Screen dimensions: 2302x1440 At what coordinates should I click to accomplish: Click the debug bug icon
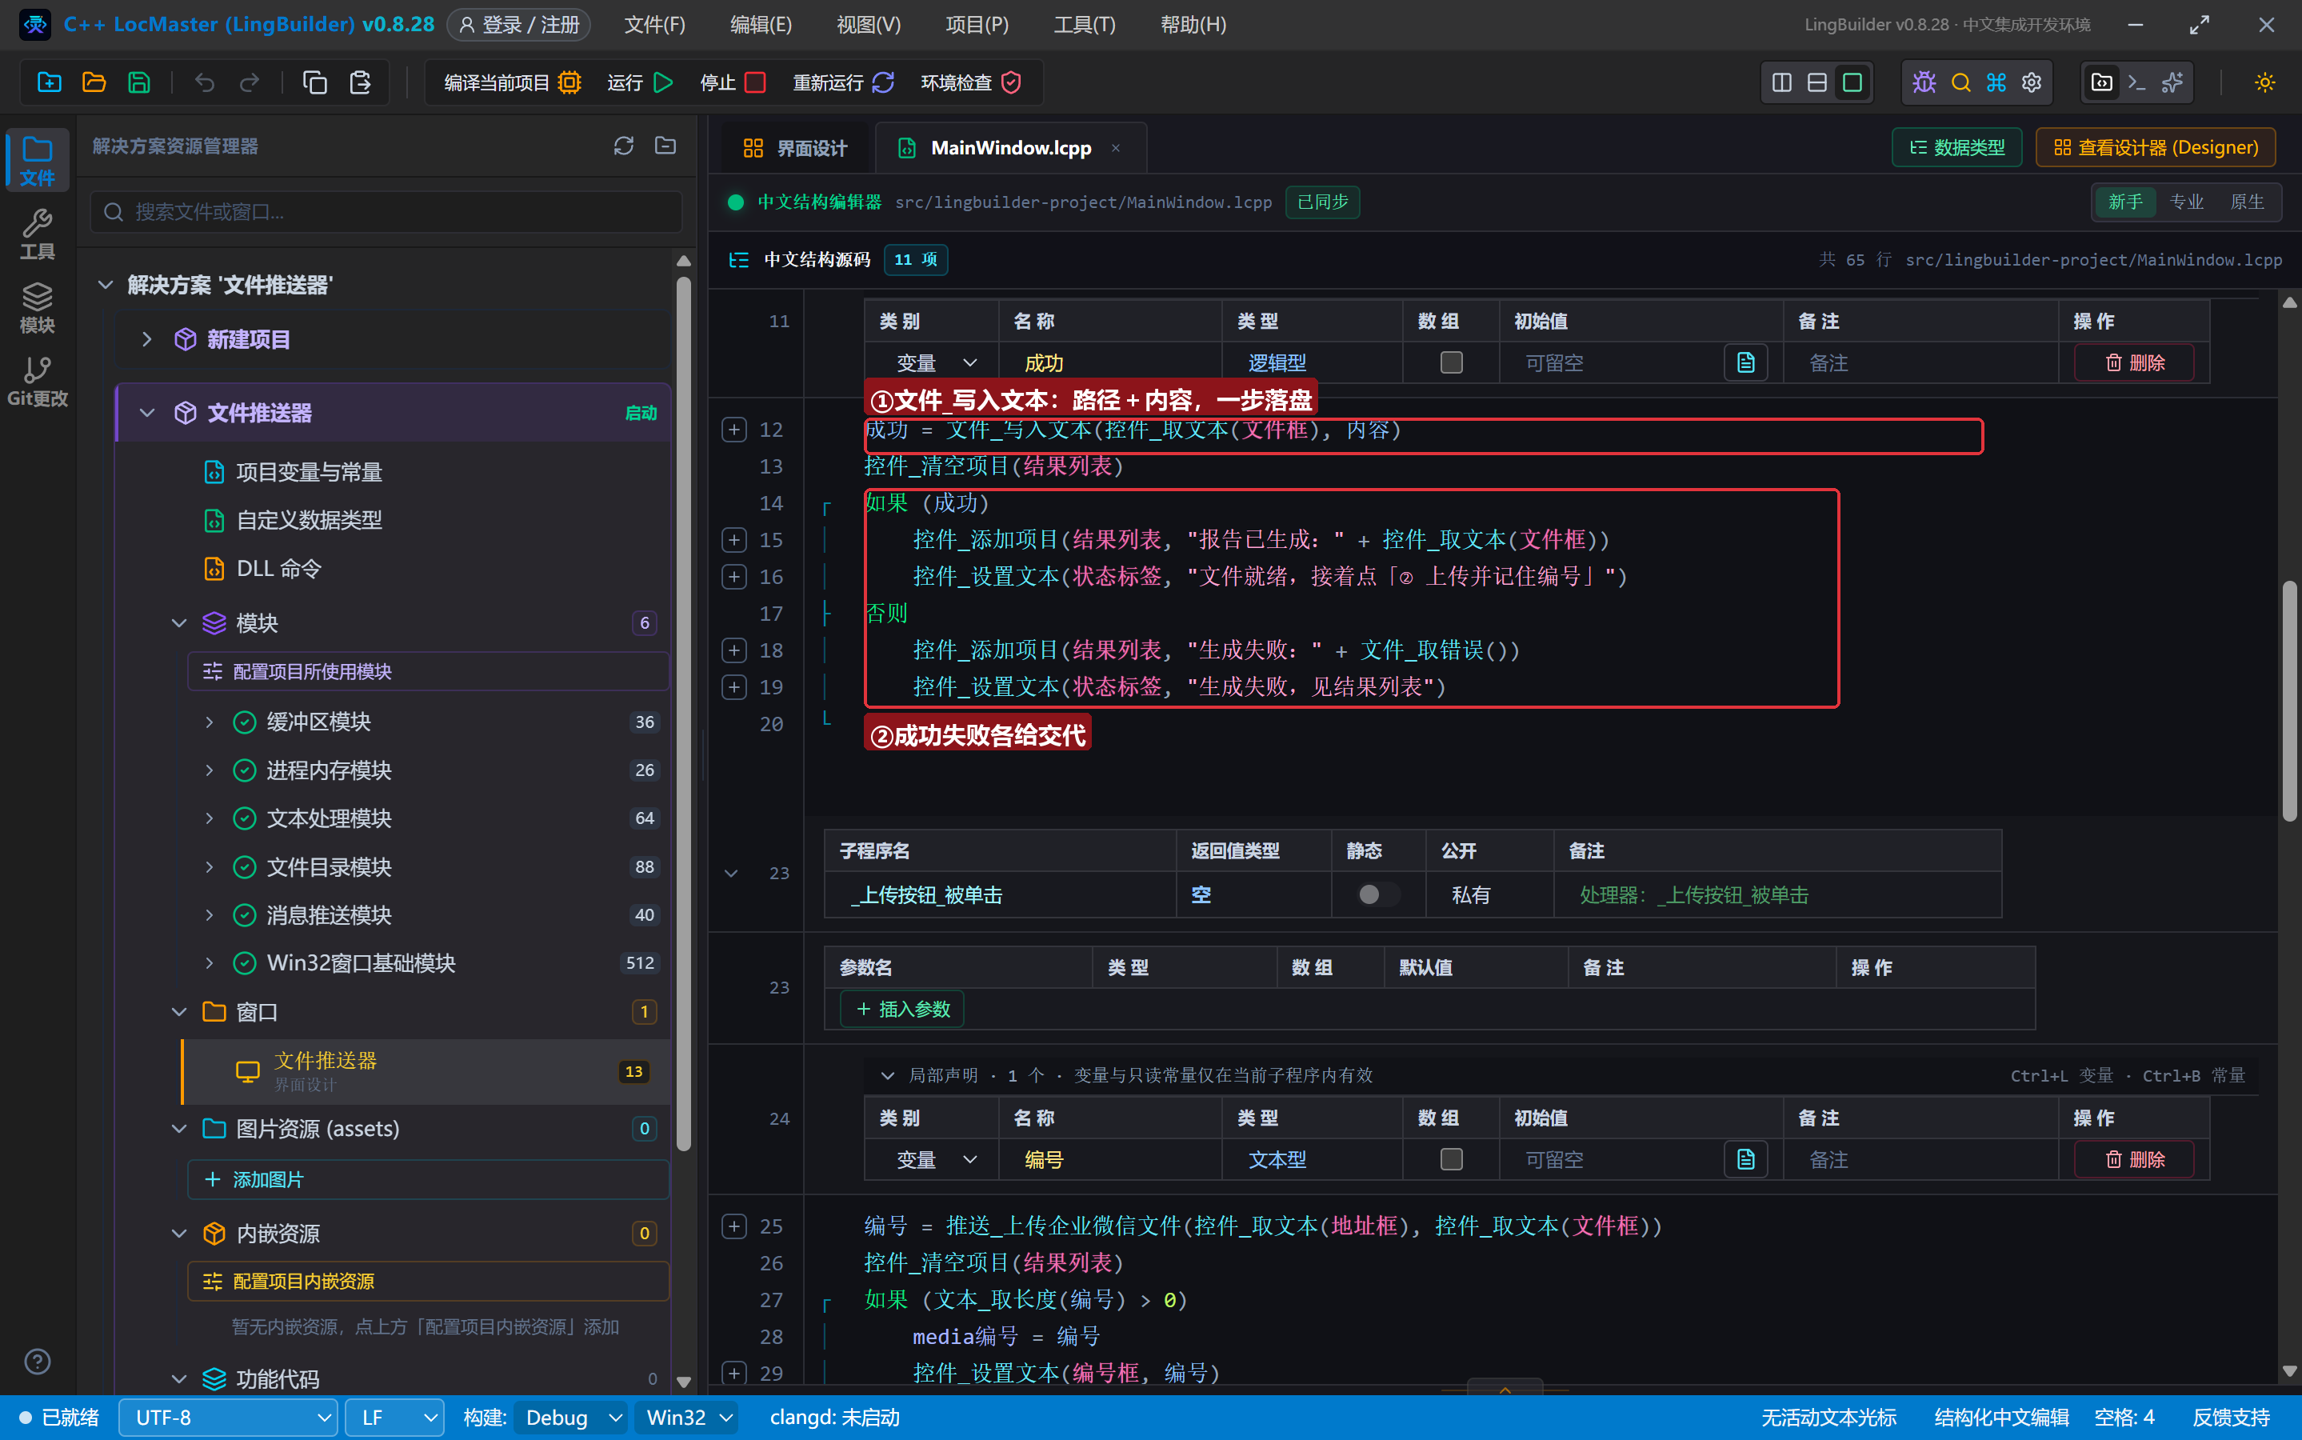click(x=1924, y=83)
